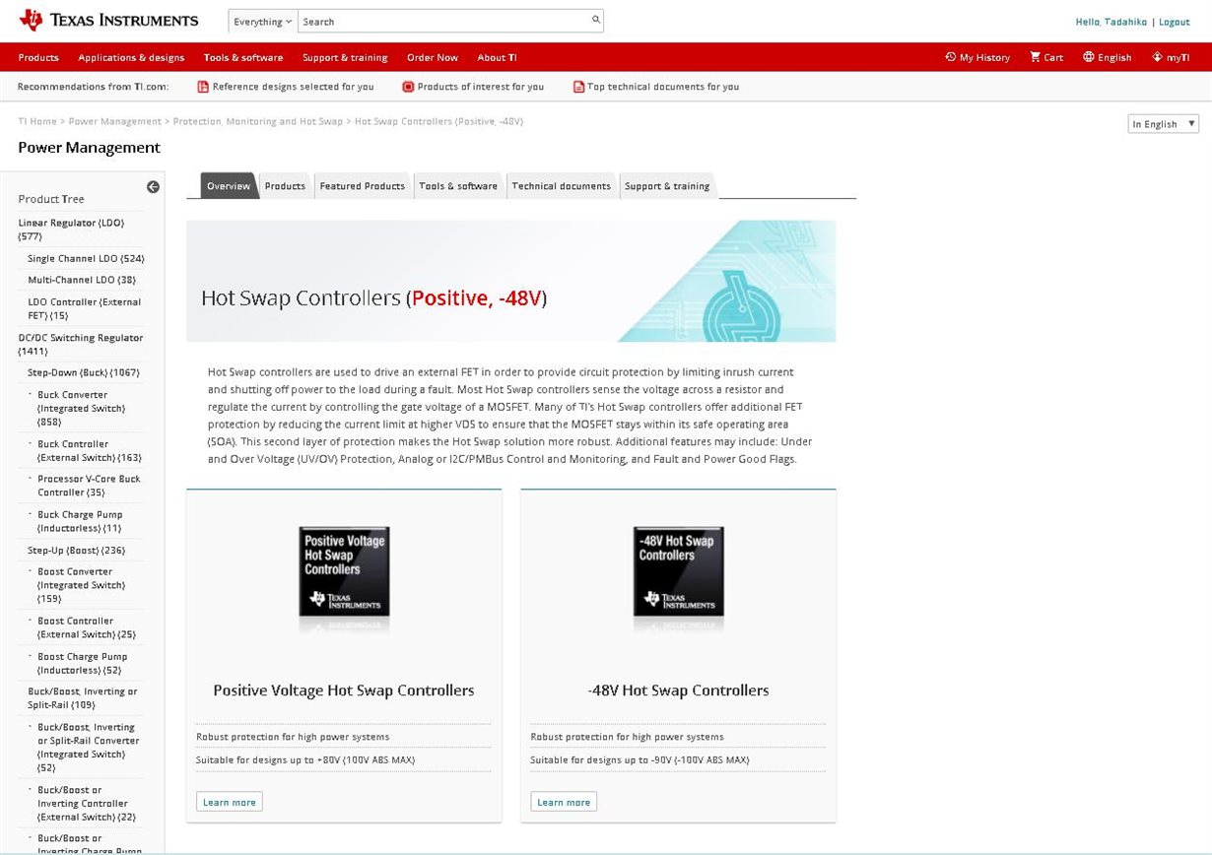The width and height of the screenshot is (1212, 855).
Task: Open Step-Up (Boost) tree item
Action: 77,550
